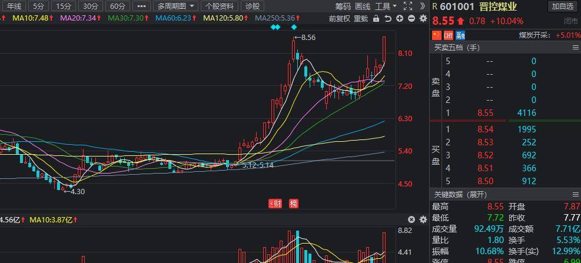Image resolution: width=581 pixels, height=263 pixels.
Task: Toggle the chart lock icon
Action: [x=376, y=18]
